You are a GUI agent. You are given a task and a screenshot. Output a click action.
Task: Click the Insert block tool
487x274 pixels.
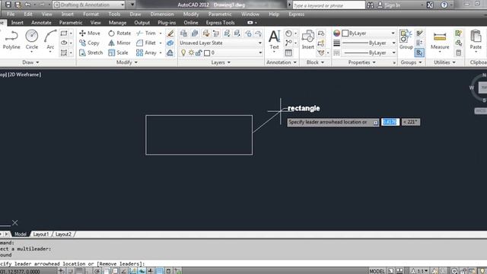[x=307, y=40]
